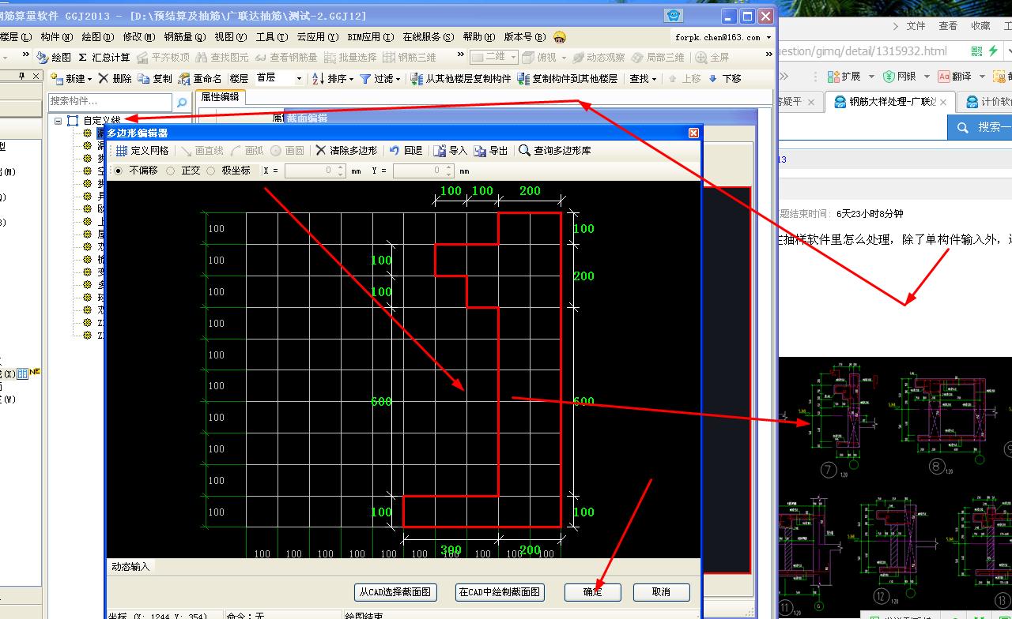Open the 云应用(Y) menu

tap(318, 37)
